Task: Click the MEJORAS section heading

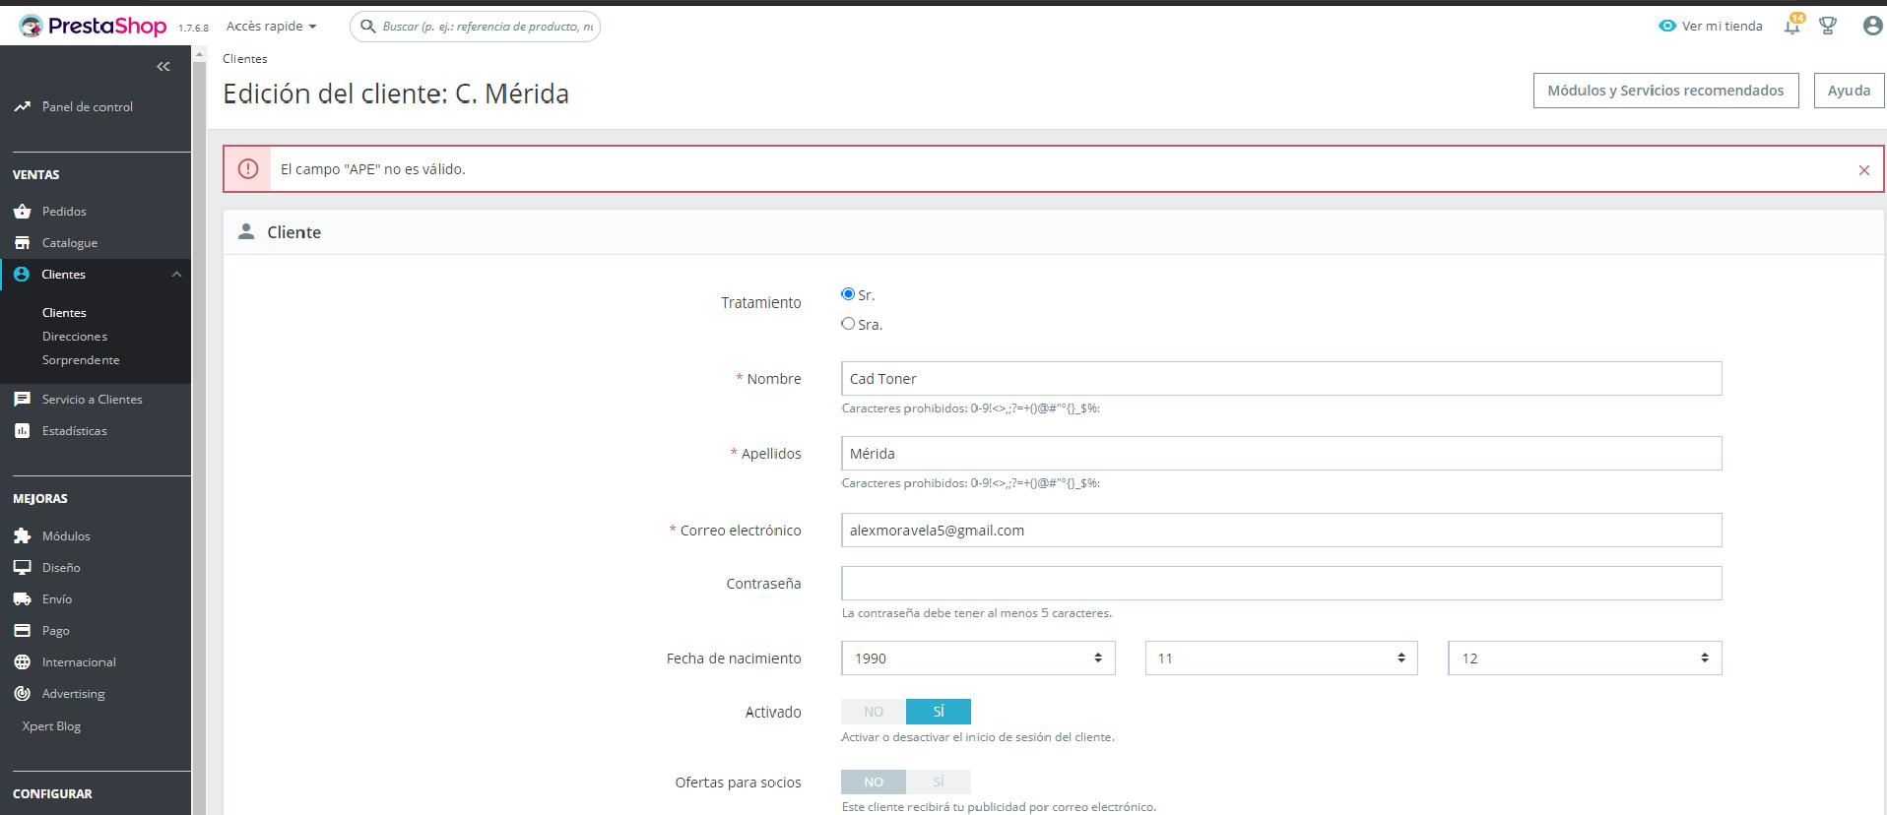Action: point(40,498)
